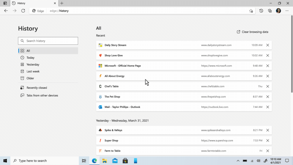Image resolution: width=293 pixels, height=165 pixels.
Task: Click the https://outlook.live.com URL text
Action: click(215, 107)
